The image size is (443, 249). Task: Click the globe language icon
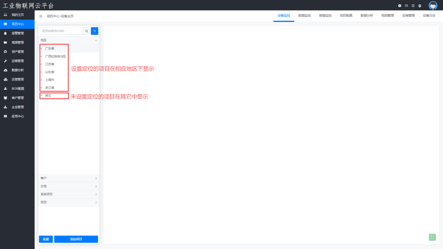[x=420, y=6]
